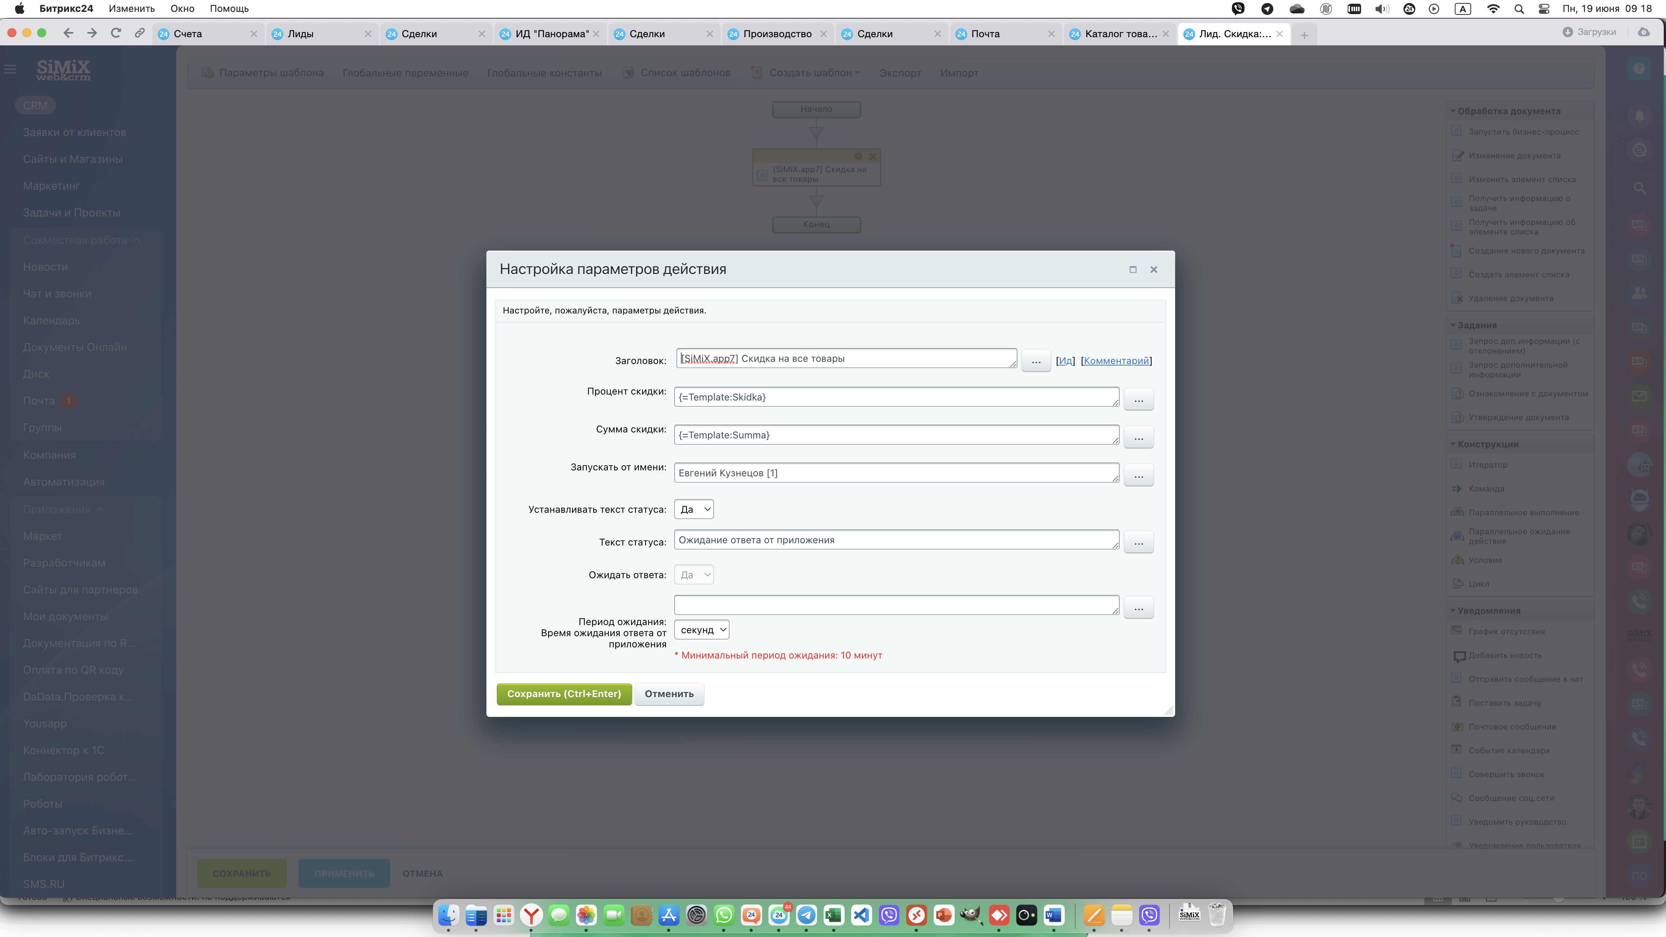Image resolution: width=1666 pixels, height=937 pixels.
Task: Click the Spotlight search icon in menu bar
Action: coord(1518,9)
